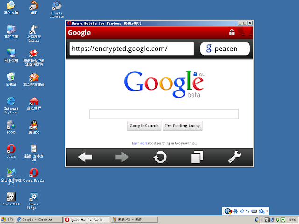Select Opera Mobile desktop shortcut
299x224 pixels.
click(34, 175)
